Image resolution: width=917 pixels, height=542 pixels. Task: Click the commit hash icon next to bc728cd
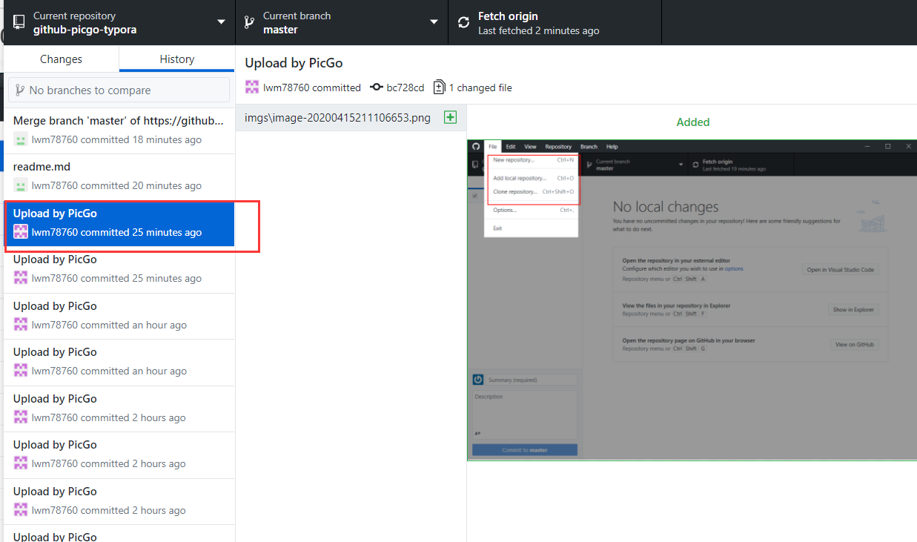[x=377, y=87]
